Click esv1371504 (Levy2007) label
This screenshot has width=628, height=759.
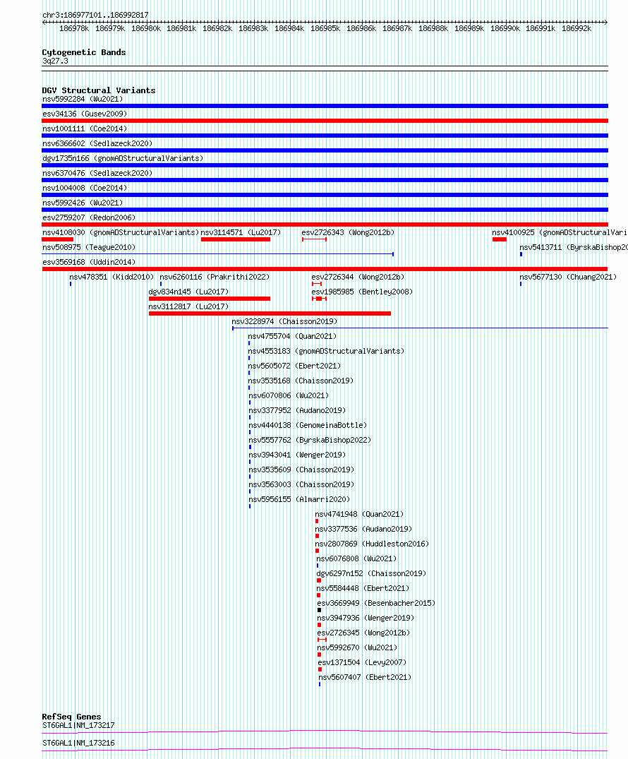point(362,662)
